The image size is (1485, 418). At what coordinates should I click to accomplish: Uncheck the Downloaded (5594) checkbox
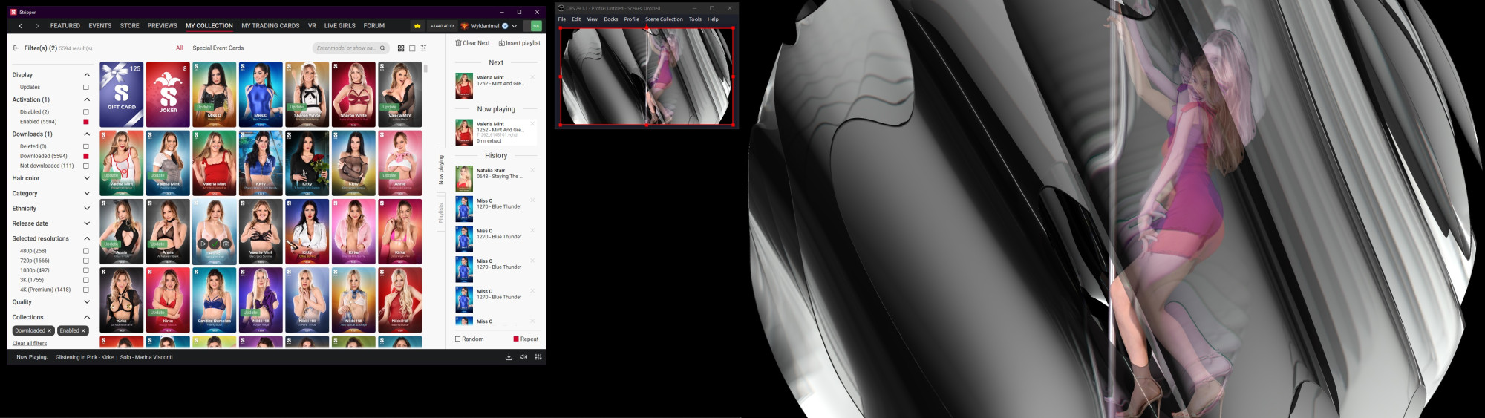tap(86, 156)
